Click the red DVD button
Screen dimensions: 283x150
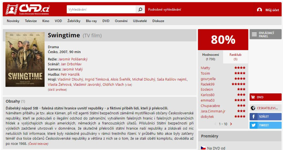click(266, 97)
